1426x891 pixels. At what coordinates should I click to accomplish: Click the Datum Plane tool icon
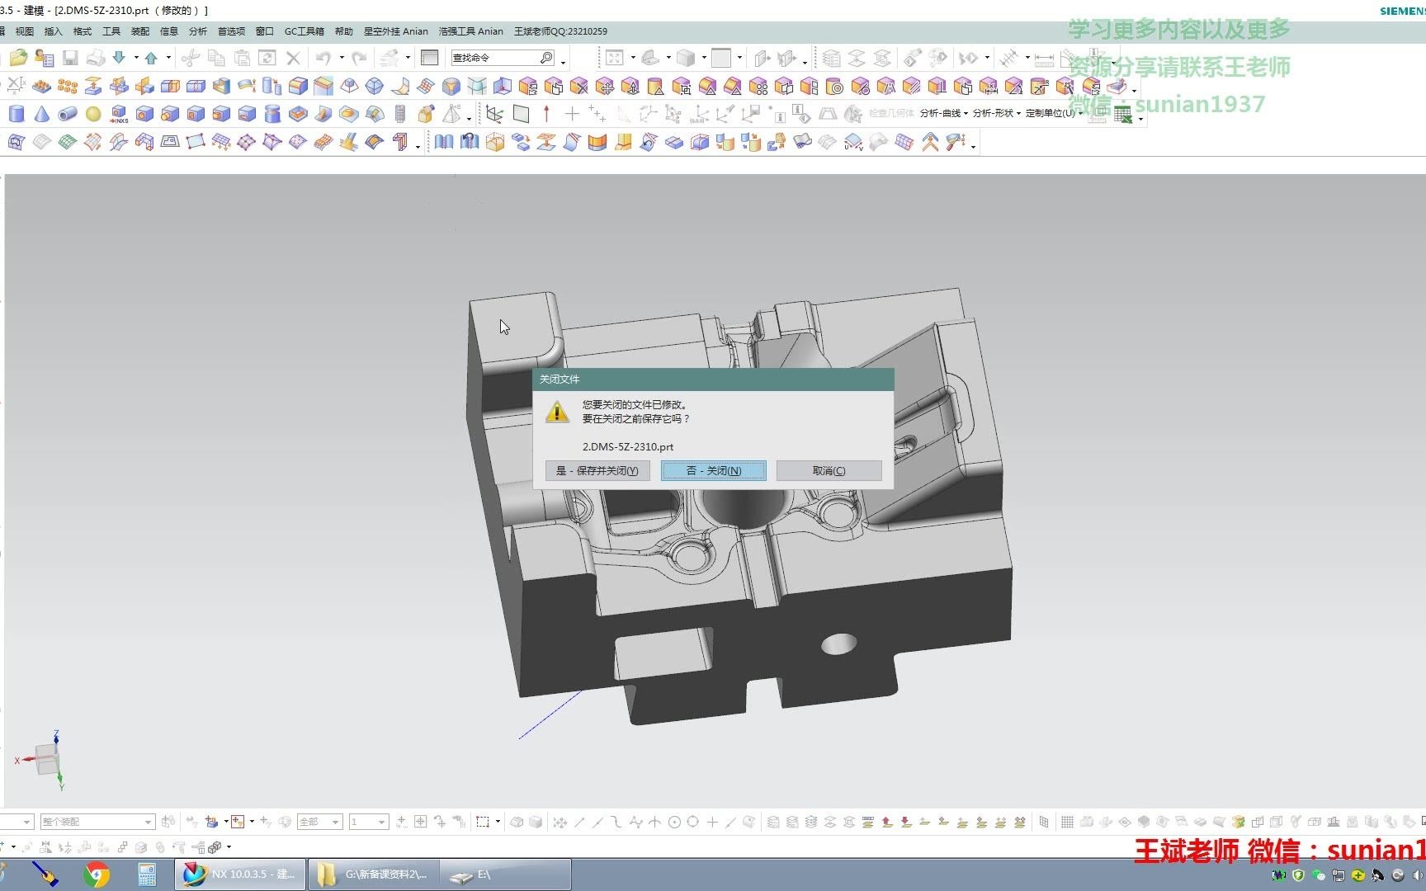521,114
